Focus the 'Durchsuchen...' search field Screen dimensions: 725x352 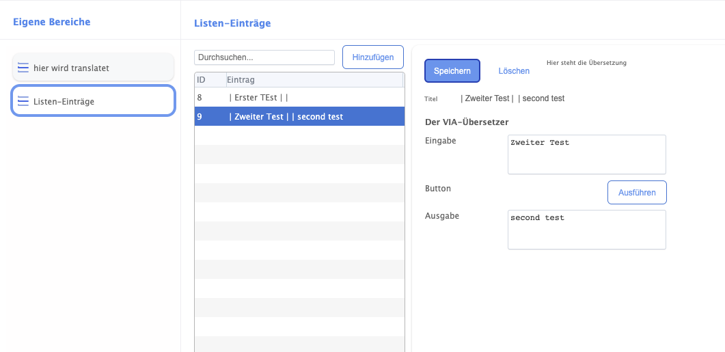coord(264,57)
